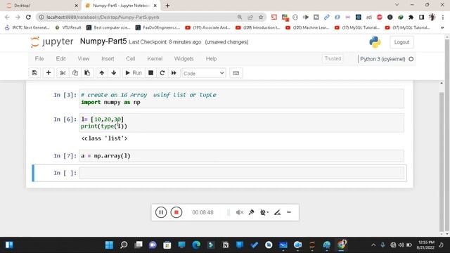Open a new browser tab
The width and height of the screenshot is (450, 253).
pyautogui.click(x=167, y=6)
